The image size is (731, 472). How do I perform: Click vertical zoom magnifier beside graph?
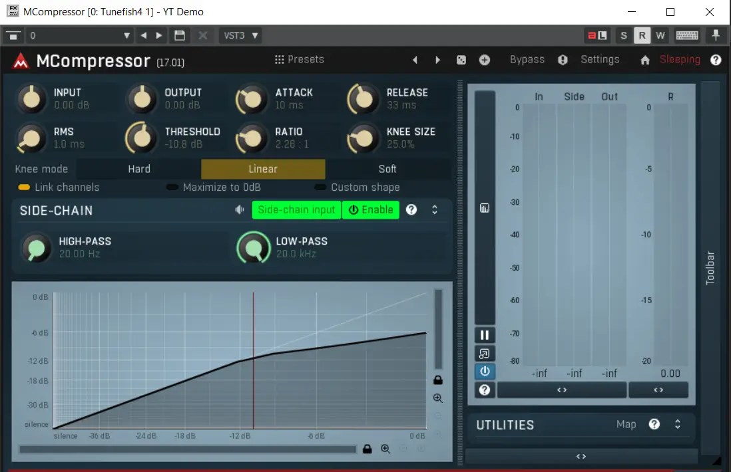tap(438, 398)
